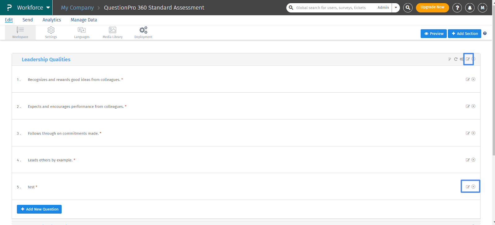Click the Add New Question button
The image size is (495, 225).
click(39, 209)
